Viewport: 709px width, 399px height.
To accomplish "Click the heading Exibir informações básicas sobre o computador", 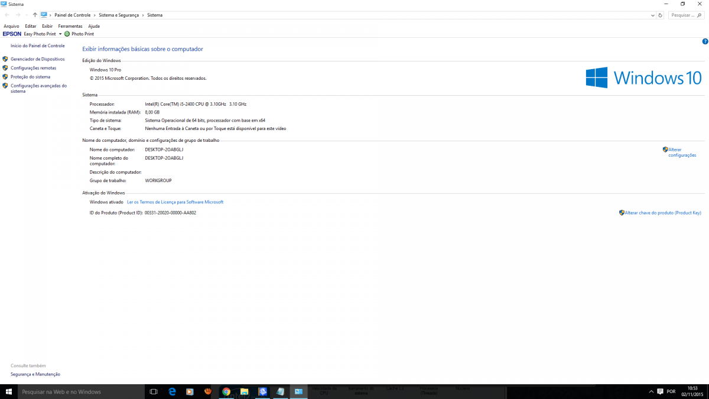I will [x=142, y=49].
